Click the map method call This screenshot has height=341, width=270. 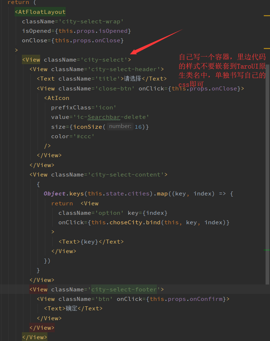pyautogui.click(x=162, y=194)
